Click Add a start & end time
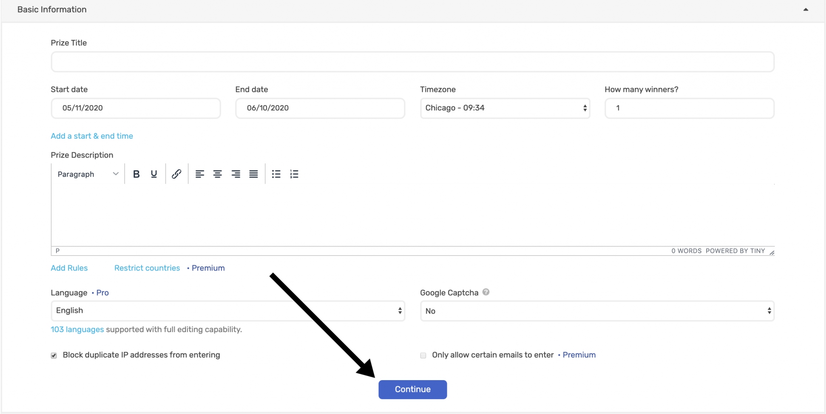This screenshot has width=826, height=414. click(x=92, y=136)
